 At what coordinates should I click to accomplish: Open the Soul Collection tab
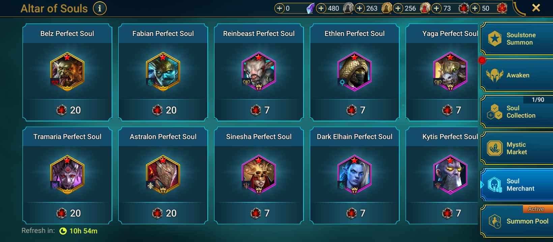tap(517, 112)
